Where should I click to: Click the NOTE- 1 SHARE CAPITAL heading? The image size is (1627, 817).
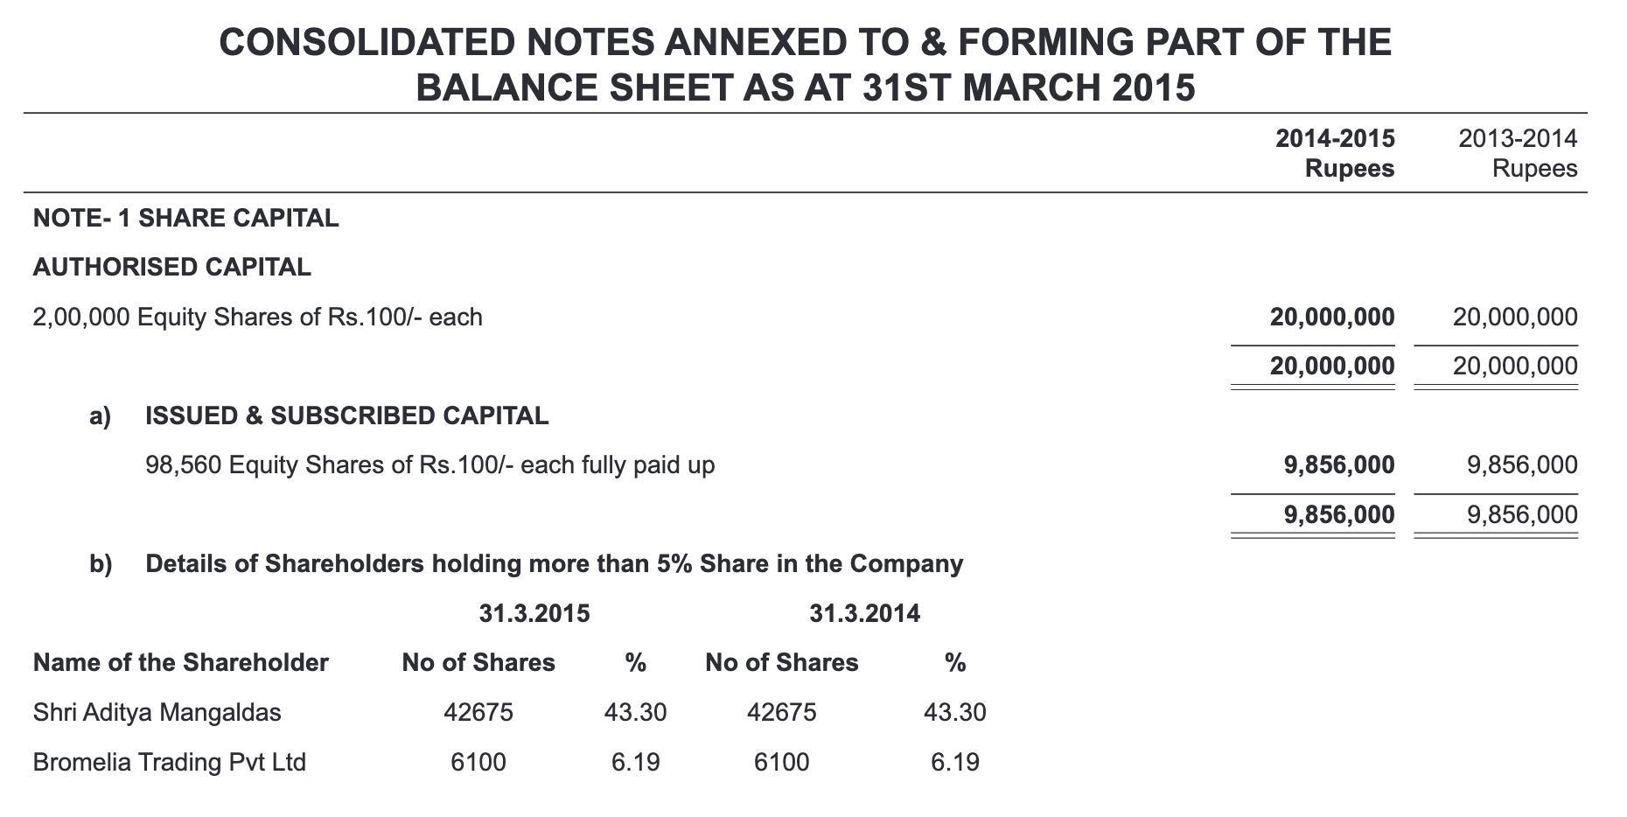pyautogui.click(x=185, y=218)
